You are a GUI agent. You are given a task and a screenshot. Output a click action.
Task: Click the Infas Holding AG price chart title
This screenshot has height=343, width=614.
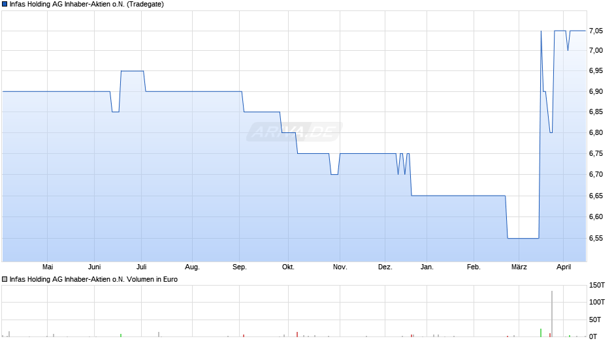pos(87,5)
